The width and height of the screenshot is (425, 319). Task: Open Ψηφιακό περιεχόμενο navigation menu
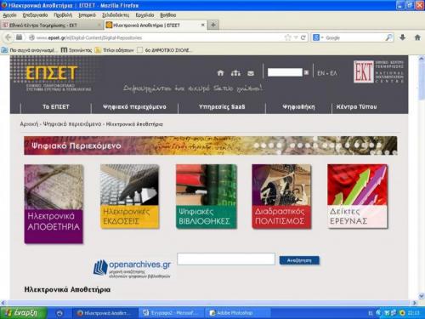(x=134, y=107)
